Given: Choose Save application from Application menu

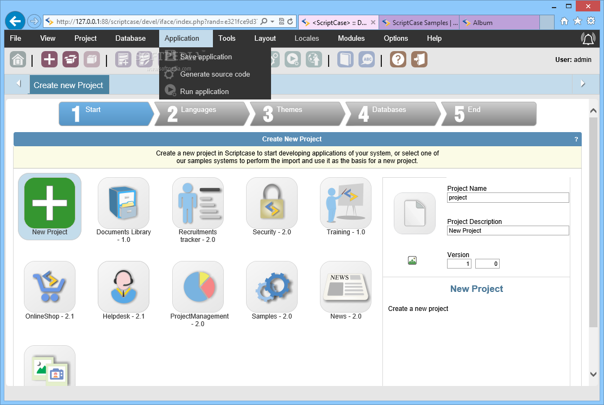Looking at the screenshot, I should [215, 57].
